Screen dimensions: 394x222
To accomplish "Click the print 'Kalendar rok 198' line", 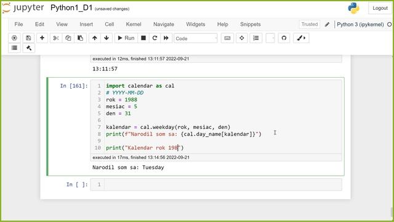I will point(145,148).
